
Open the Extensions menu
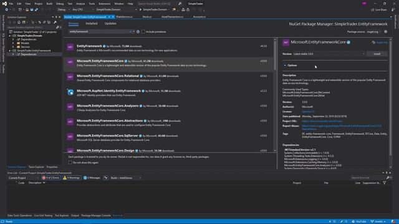104,4
